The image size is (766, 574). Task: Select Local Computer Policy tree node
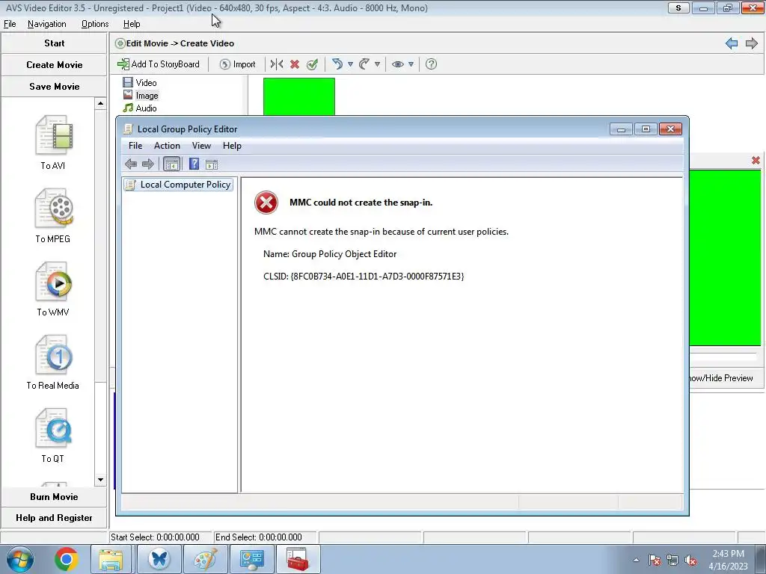tap(178, 185)
